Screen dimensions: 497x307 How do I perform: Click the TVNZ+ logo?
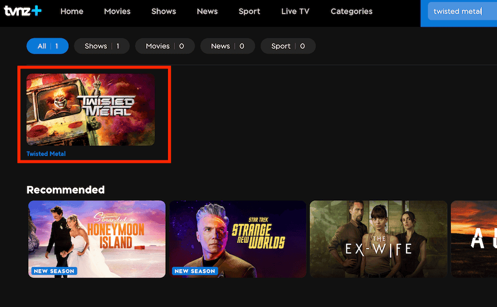23,11
